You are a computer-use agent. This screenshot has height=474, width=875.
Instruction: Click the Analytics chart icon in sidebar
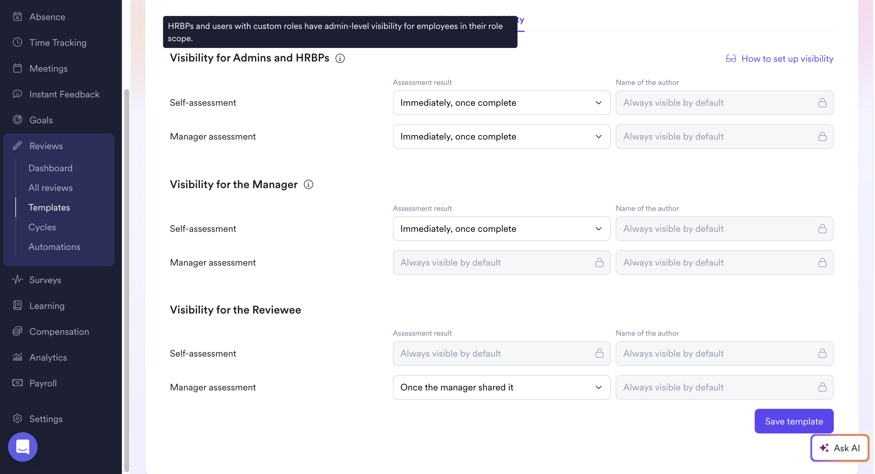[17, 357]
